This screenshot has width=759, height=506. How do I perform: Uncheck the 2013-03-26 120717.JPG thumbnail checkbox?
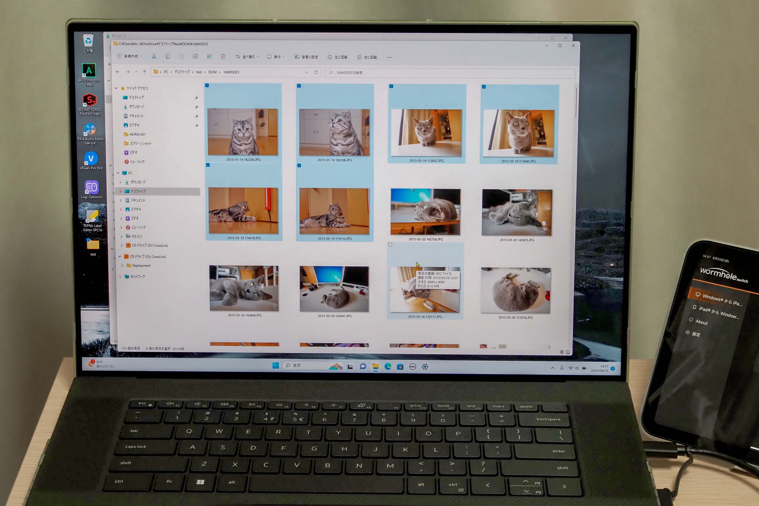(x=391, y=245)
